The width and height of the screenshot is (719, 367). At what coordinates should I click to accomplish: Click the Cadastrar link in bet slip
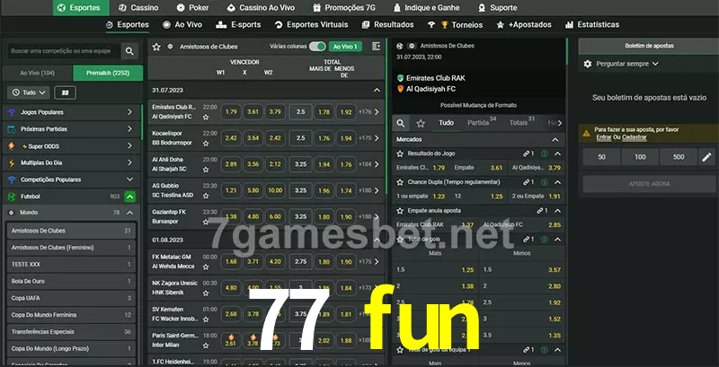(x=635, y=137)
